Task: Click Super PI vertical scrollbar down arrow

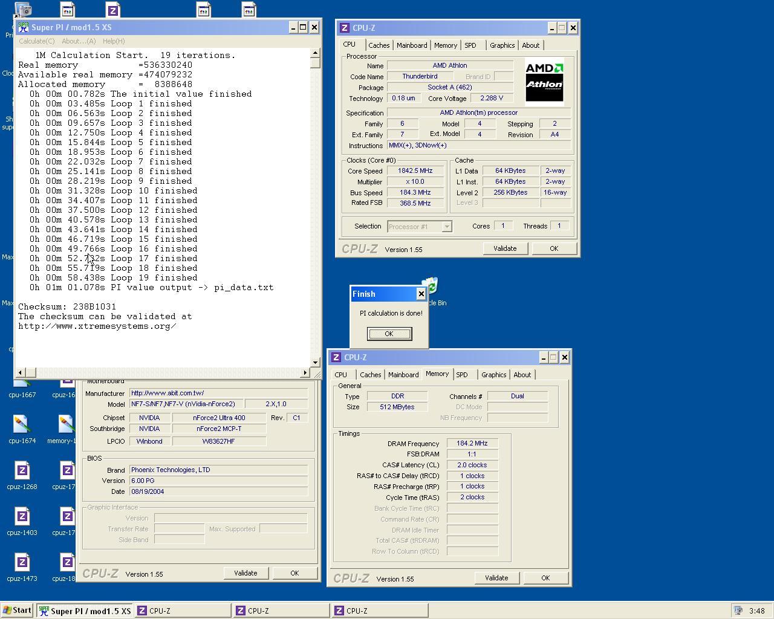Action: click(x=315, y=363)
